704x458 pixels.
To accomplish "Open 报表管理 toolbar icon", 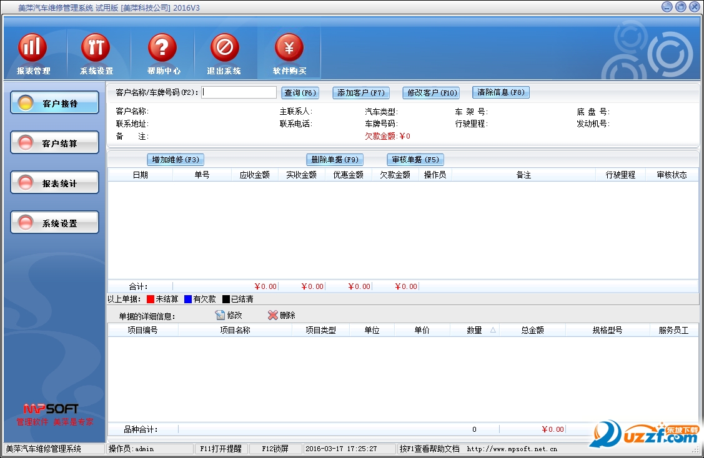I will [x=32, y=54].
